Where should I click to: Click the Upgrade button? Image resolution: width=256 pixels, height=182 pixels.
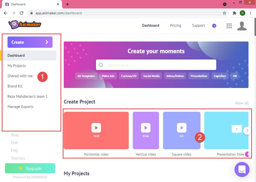coord(30,168)
